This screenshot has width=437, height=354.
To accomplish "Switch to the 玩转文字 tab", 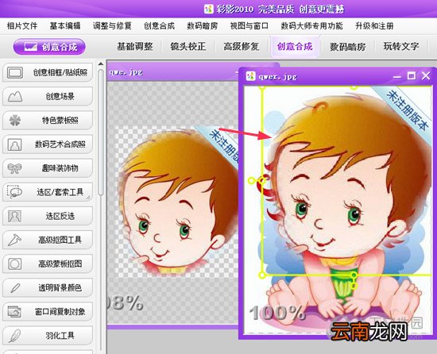I will point(401,47).
